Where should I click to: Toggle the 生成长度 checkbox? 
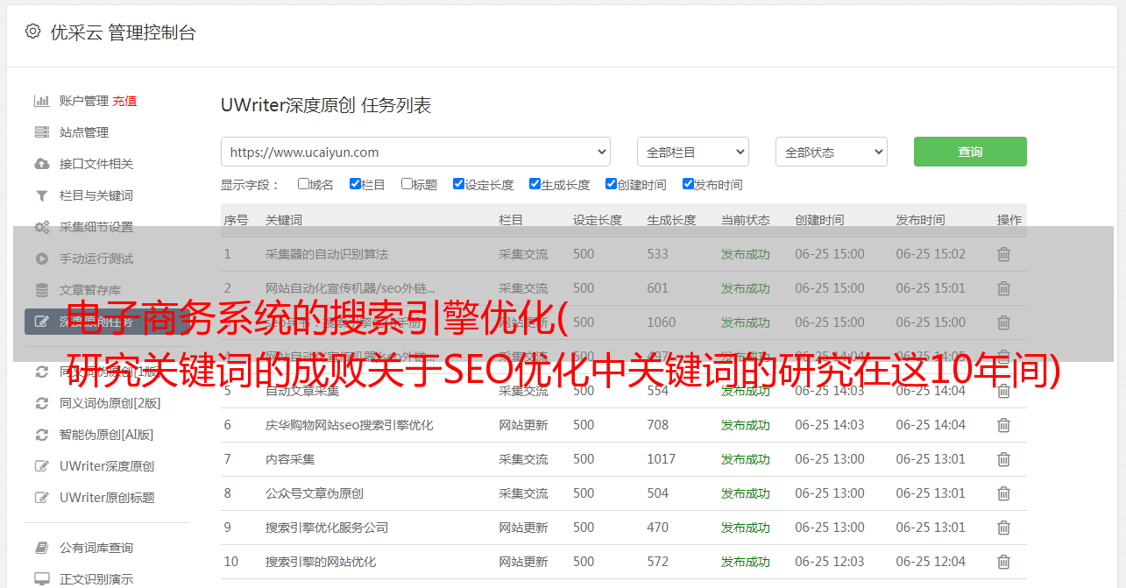coord(535,184)
